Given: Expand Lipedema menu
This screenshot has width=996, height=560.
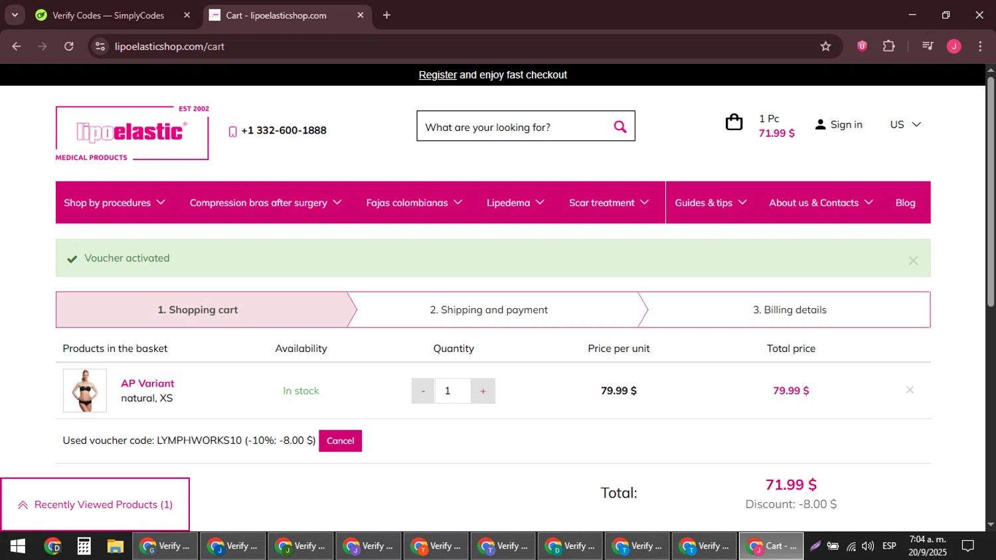Looking at the screenshot, I should (515, 203).
